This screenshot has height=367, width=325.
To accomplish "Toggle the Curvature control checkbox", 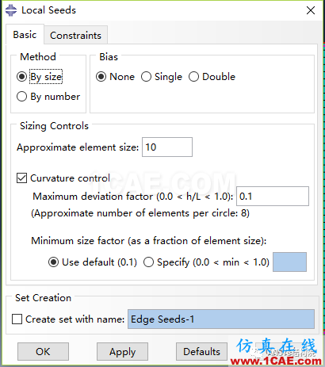I will click(21, 178).
